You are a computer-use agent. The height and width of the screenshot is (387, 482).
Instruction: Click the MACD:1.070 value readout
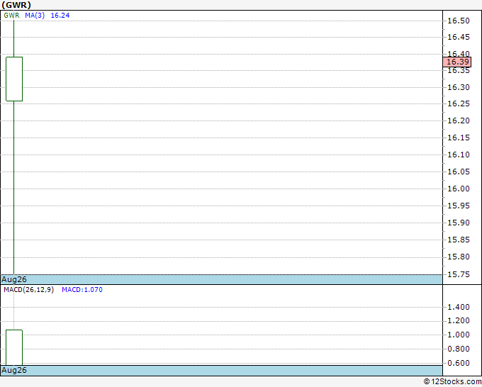point(82,290)
